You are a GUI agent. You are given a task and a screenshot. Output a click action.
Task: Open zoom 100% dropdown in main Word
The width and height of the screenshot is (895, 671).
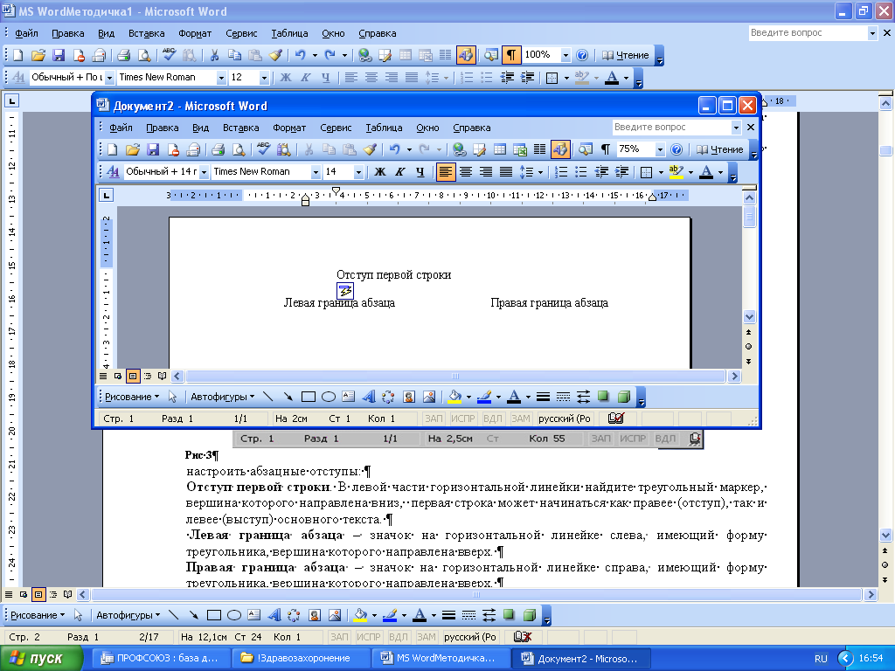[x=565, y=55]
